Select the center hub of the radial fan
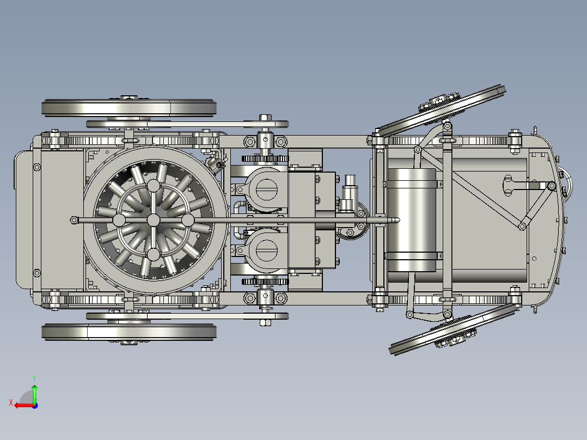 [153, 220]
